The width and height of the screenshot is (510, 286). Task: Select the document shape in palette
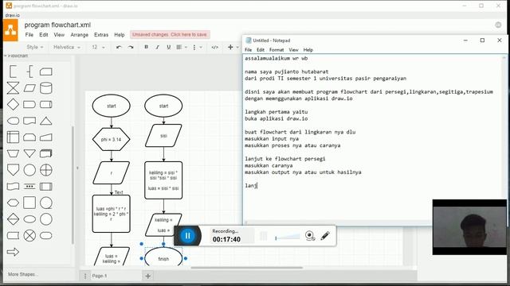(x=29, y=121)
